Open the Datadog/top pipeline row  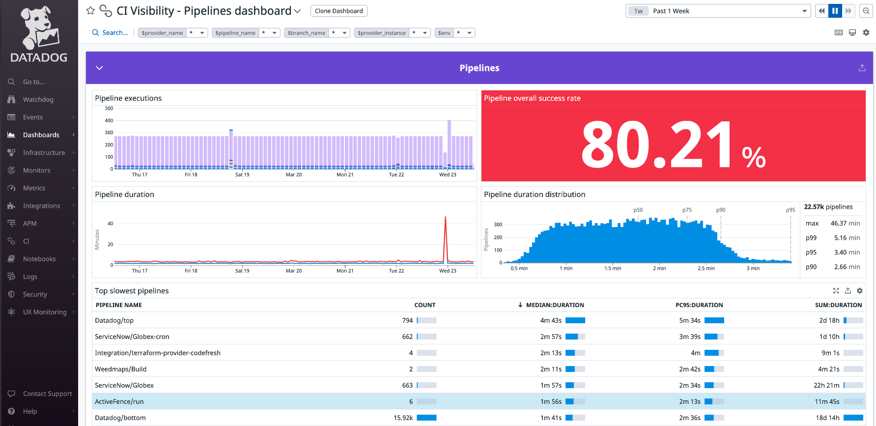114,320
